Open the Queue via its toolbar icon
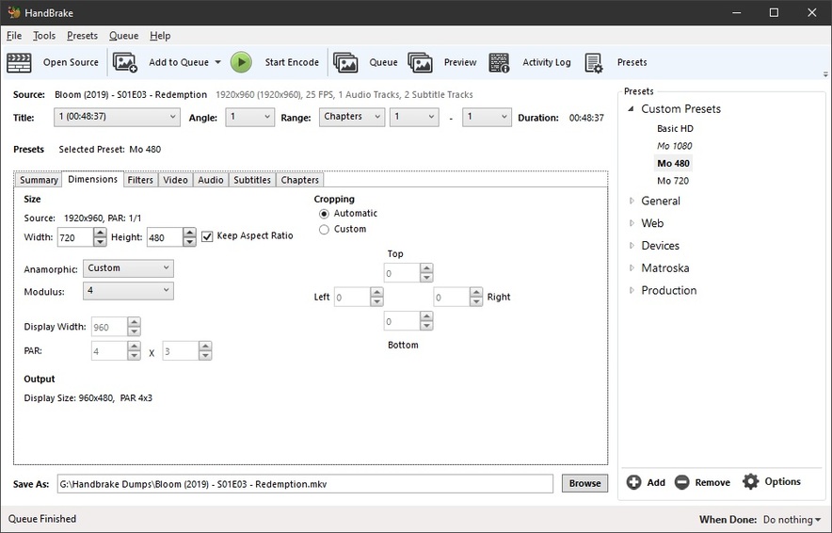 click(345, 63)
